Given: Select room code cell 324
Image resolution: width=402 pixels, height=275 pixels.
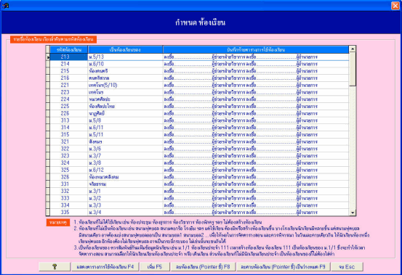Looking at the screenshot, I should [69, 163].
